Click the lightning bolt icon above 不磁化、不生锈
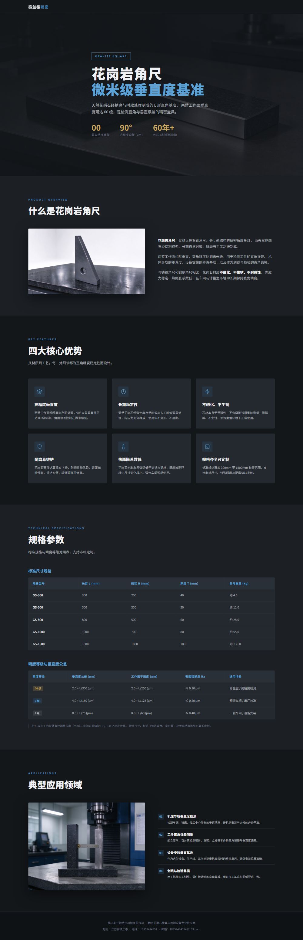 coord(207,392)
